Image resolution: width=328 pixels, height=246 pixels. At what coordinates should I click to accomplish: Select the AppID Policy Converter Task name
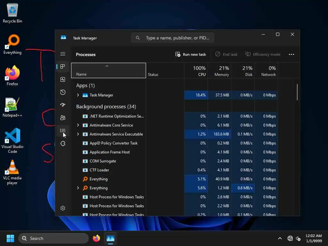113,143
